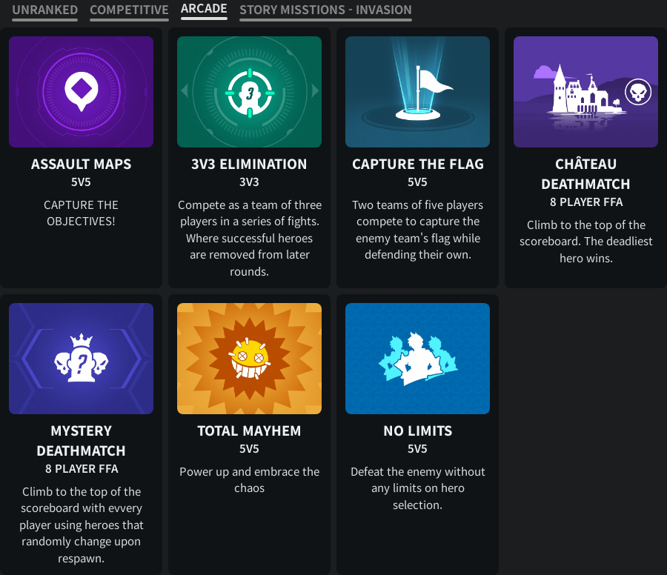Open the Total Mayhem title
667x575 pixels.
[x=249, y=431]
